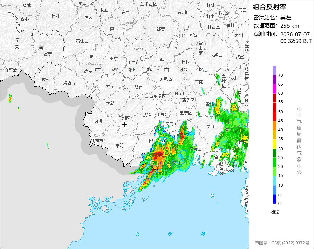Click the 审图号 GS京 (2022) 0372号 text
Screen dimensions: 314x249
pos(282,243)
